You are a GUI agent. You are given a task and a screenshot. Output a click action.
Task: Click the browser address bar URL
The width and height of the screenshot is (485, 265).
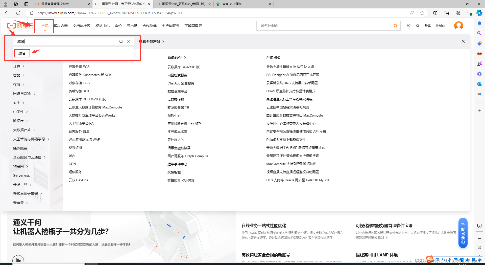click(110, 13)
